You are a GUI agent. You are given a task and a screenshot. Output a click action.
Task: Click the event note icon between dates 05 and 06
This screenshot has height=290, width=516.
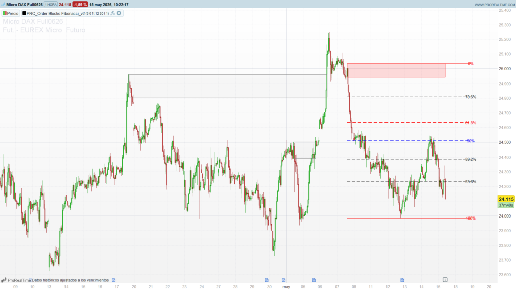314,280
